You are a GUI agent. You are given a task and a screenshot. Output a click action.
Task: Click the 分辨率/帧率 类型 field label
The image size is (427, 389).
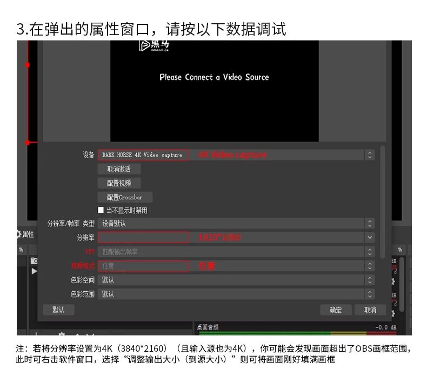tap(71, 224)
